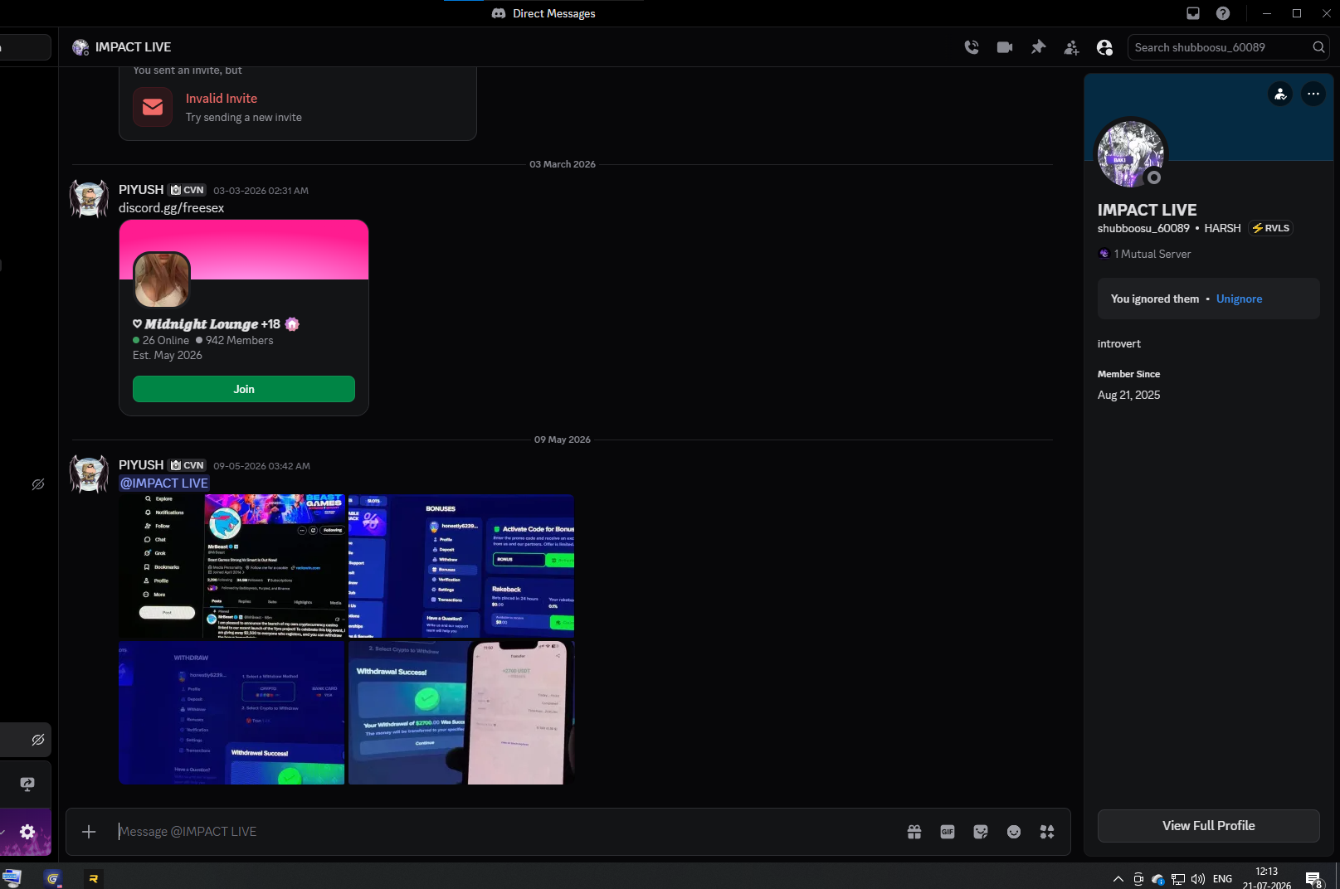Viewport: 1340px width, 889px height.
Task: Open pinned messages
Action: pyautogui.click(x=1038, y=47)
